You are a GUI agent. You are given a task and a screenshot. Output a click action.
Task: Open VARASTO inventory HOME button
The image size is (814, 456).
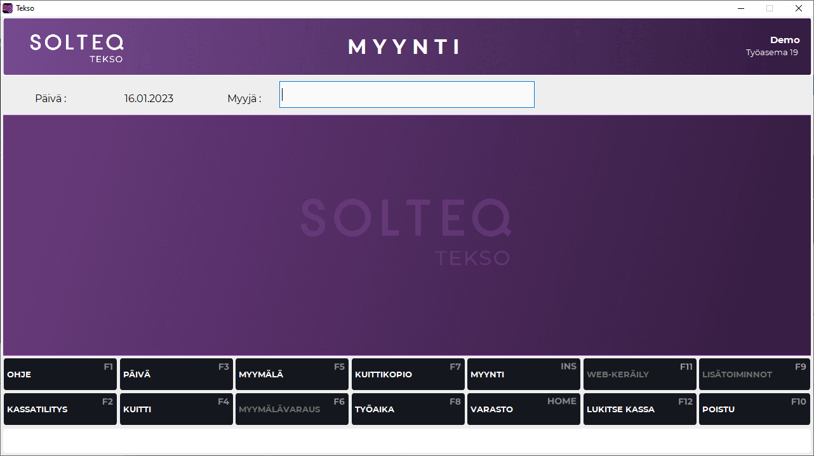(523, 409)
